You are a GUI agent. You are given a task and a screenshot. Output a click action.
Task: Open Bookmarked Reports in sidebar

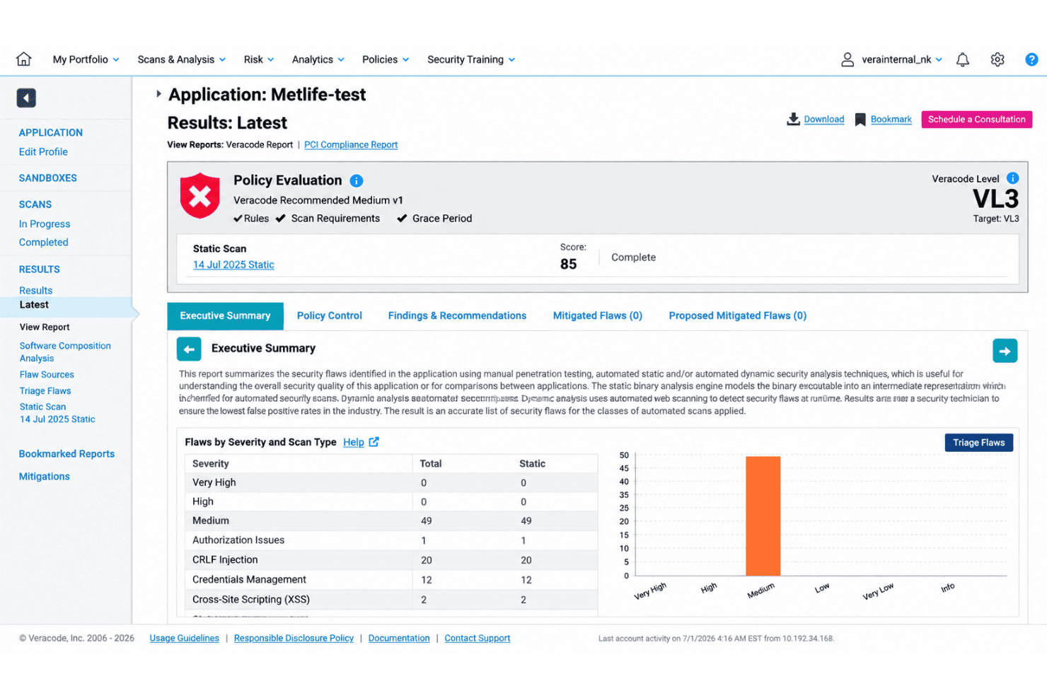coord(66,454)
